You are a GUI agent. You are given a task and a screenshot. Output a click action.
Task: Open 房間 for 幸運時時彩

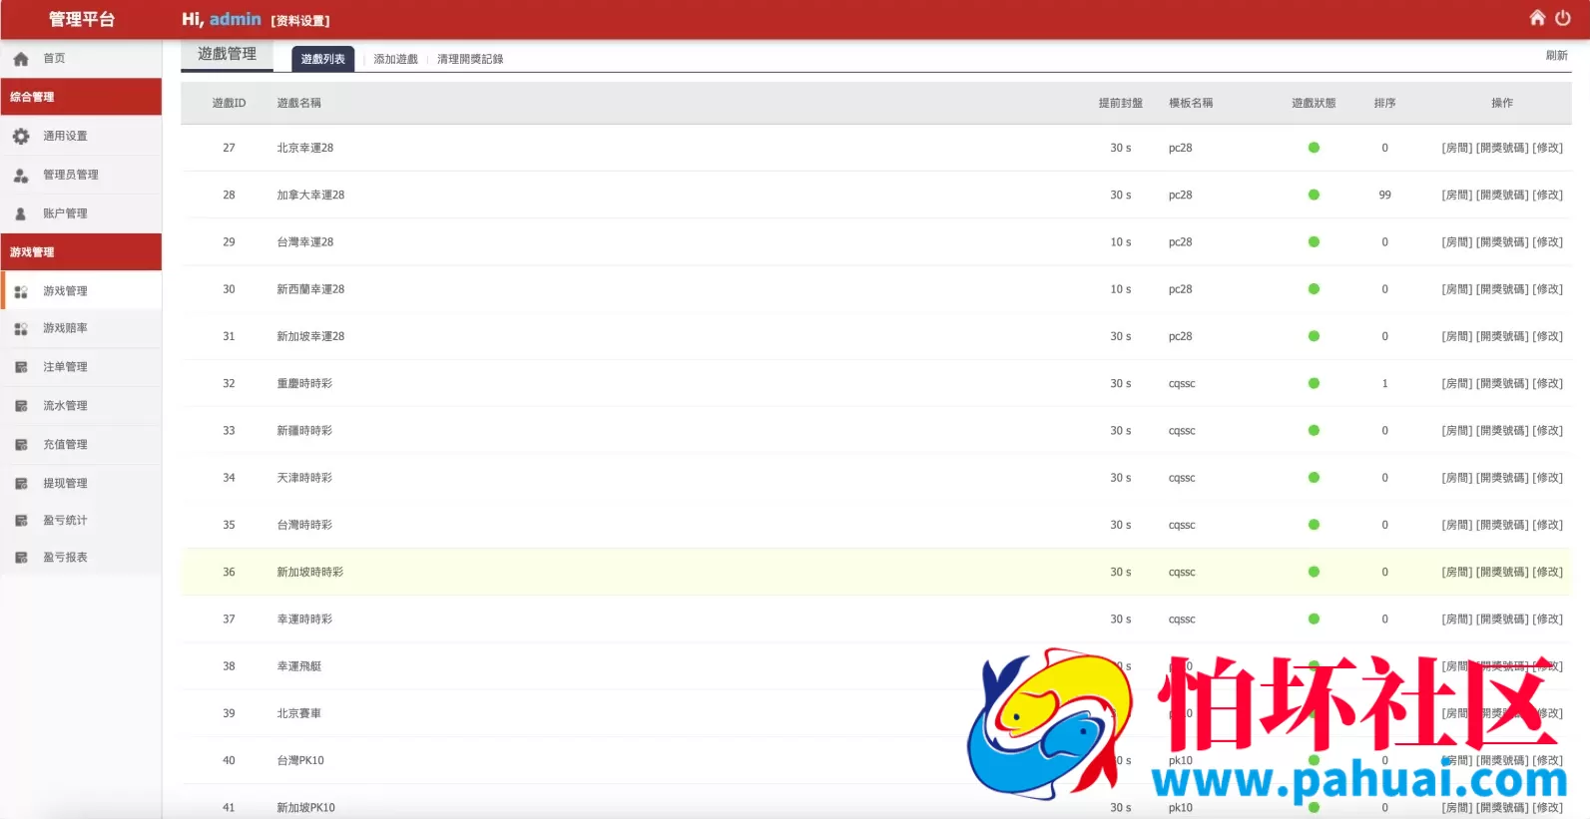[x=1457, y=619]
